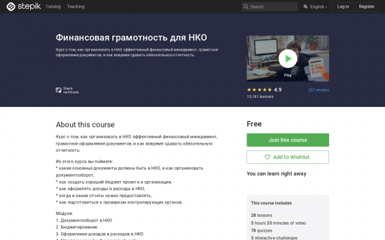Click module 2. Бюджетирование
385x240 pixels.
pos(76,227)
